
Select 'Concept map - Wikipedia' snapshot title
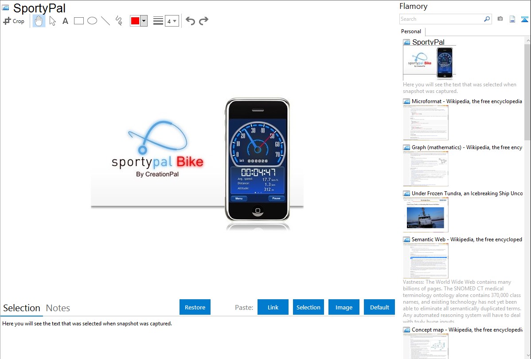[x=467, y=329]
